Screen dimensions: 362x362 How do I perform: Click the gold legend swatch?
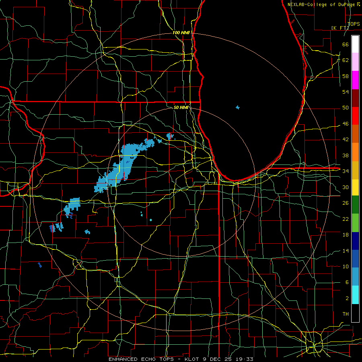[355, 170]
